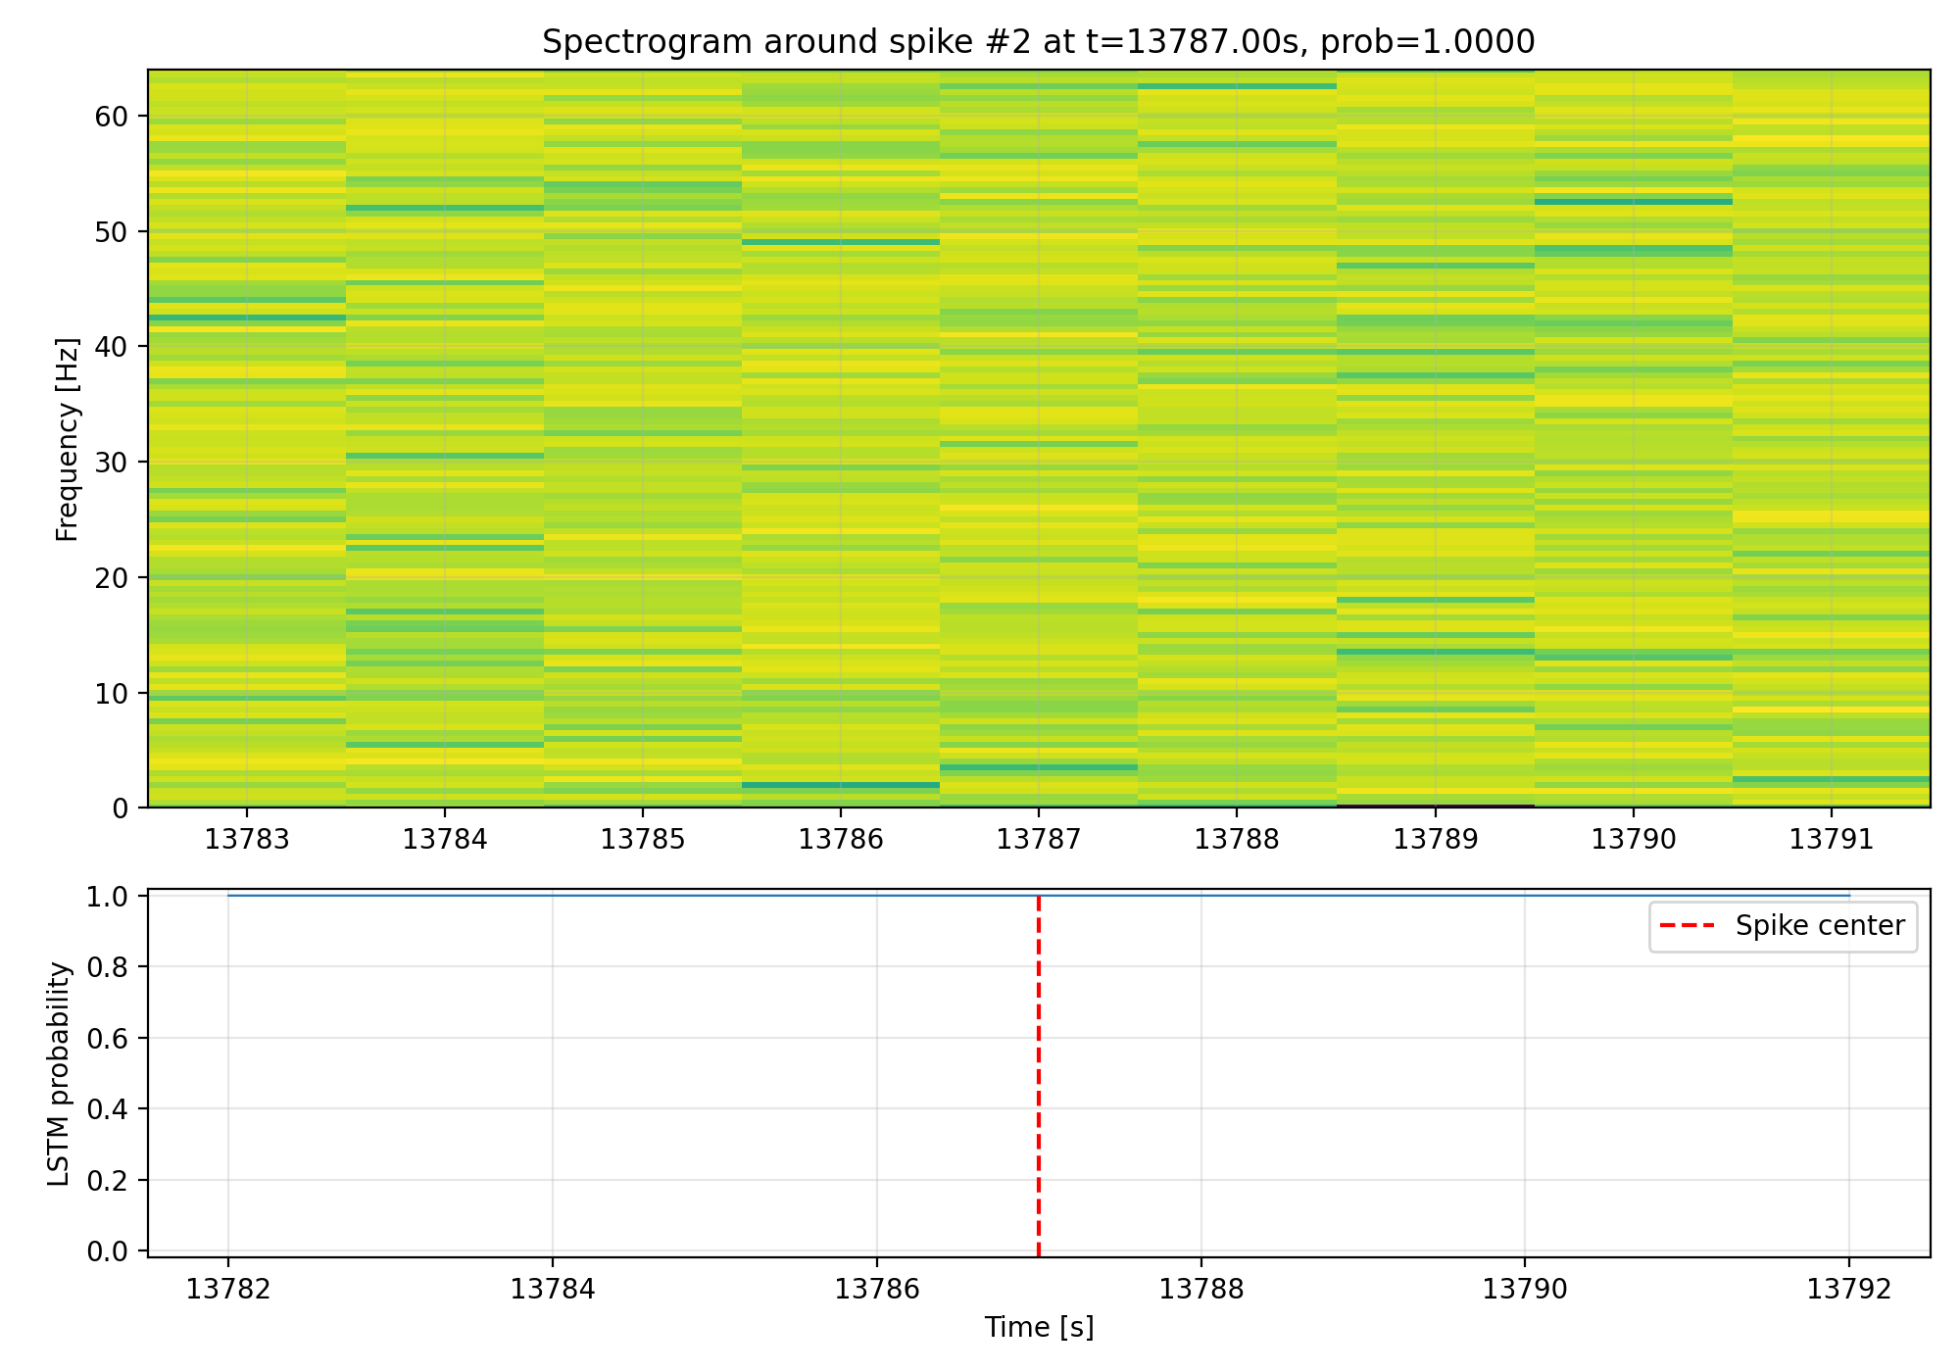The width and height of the screenshot is (1960, 1372).
Task: Click lower plot x-tick label 13788
Action: [1200, 1290]
